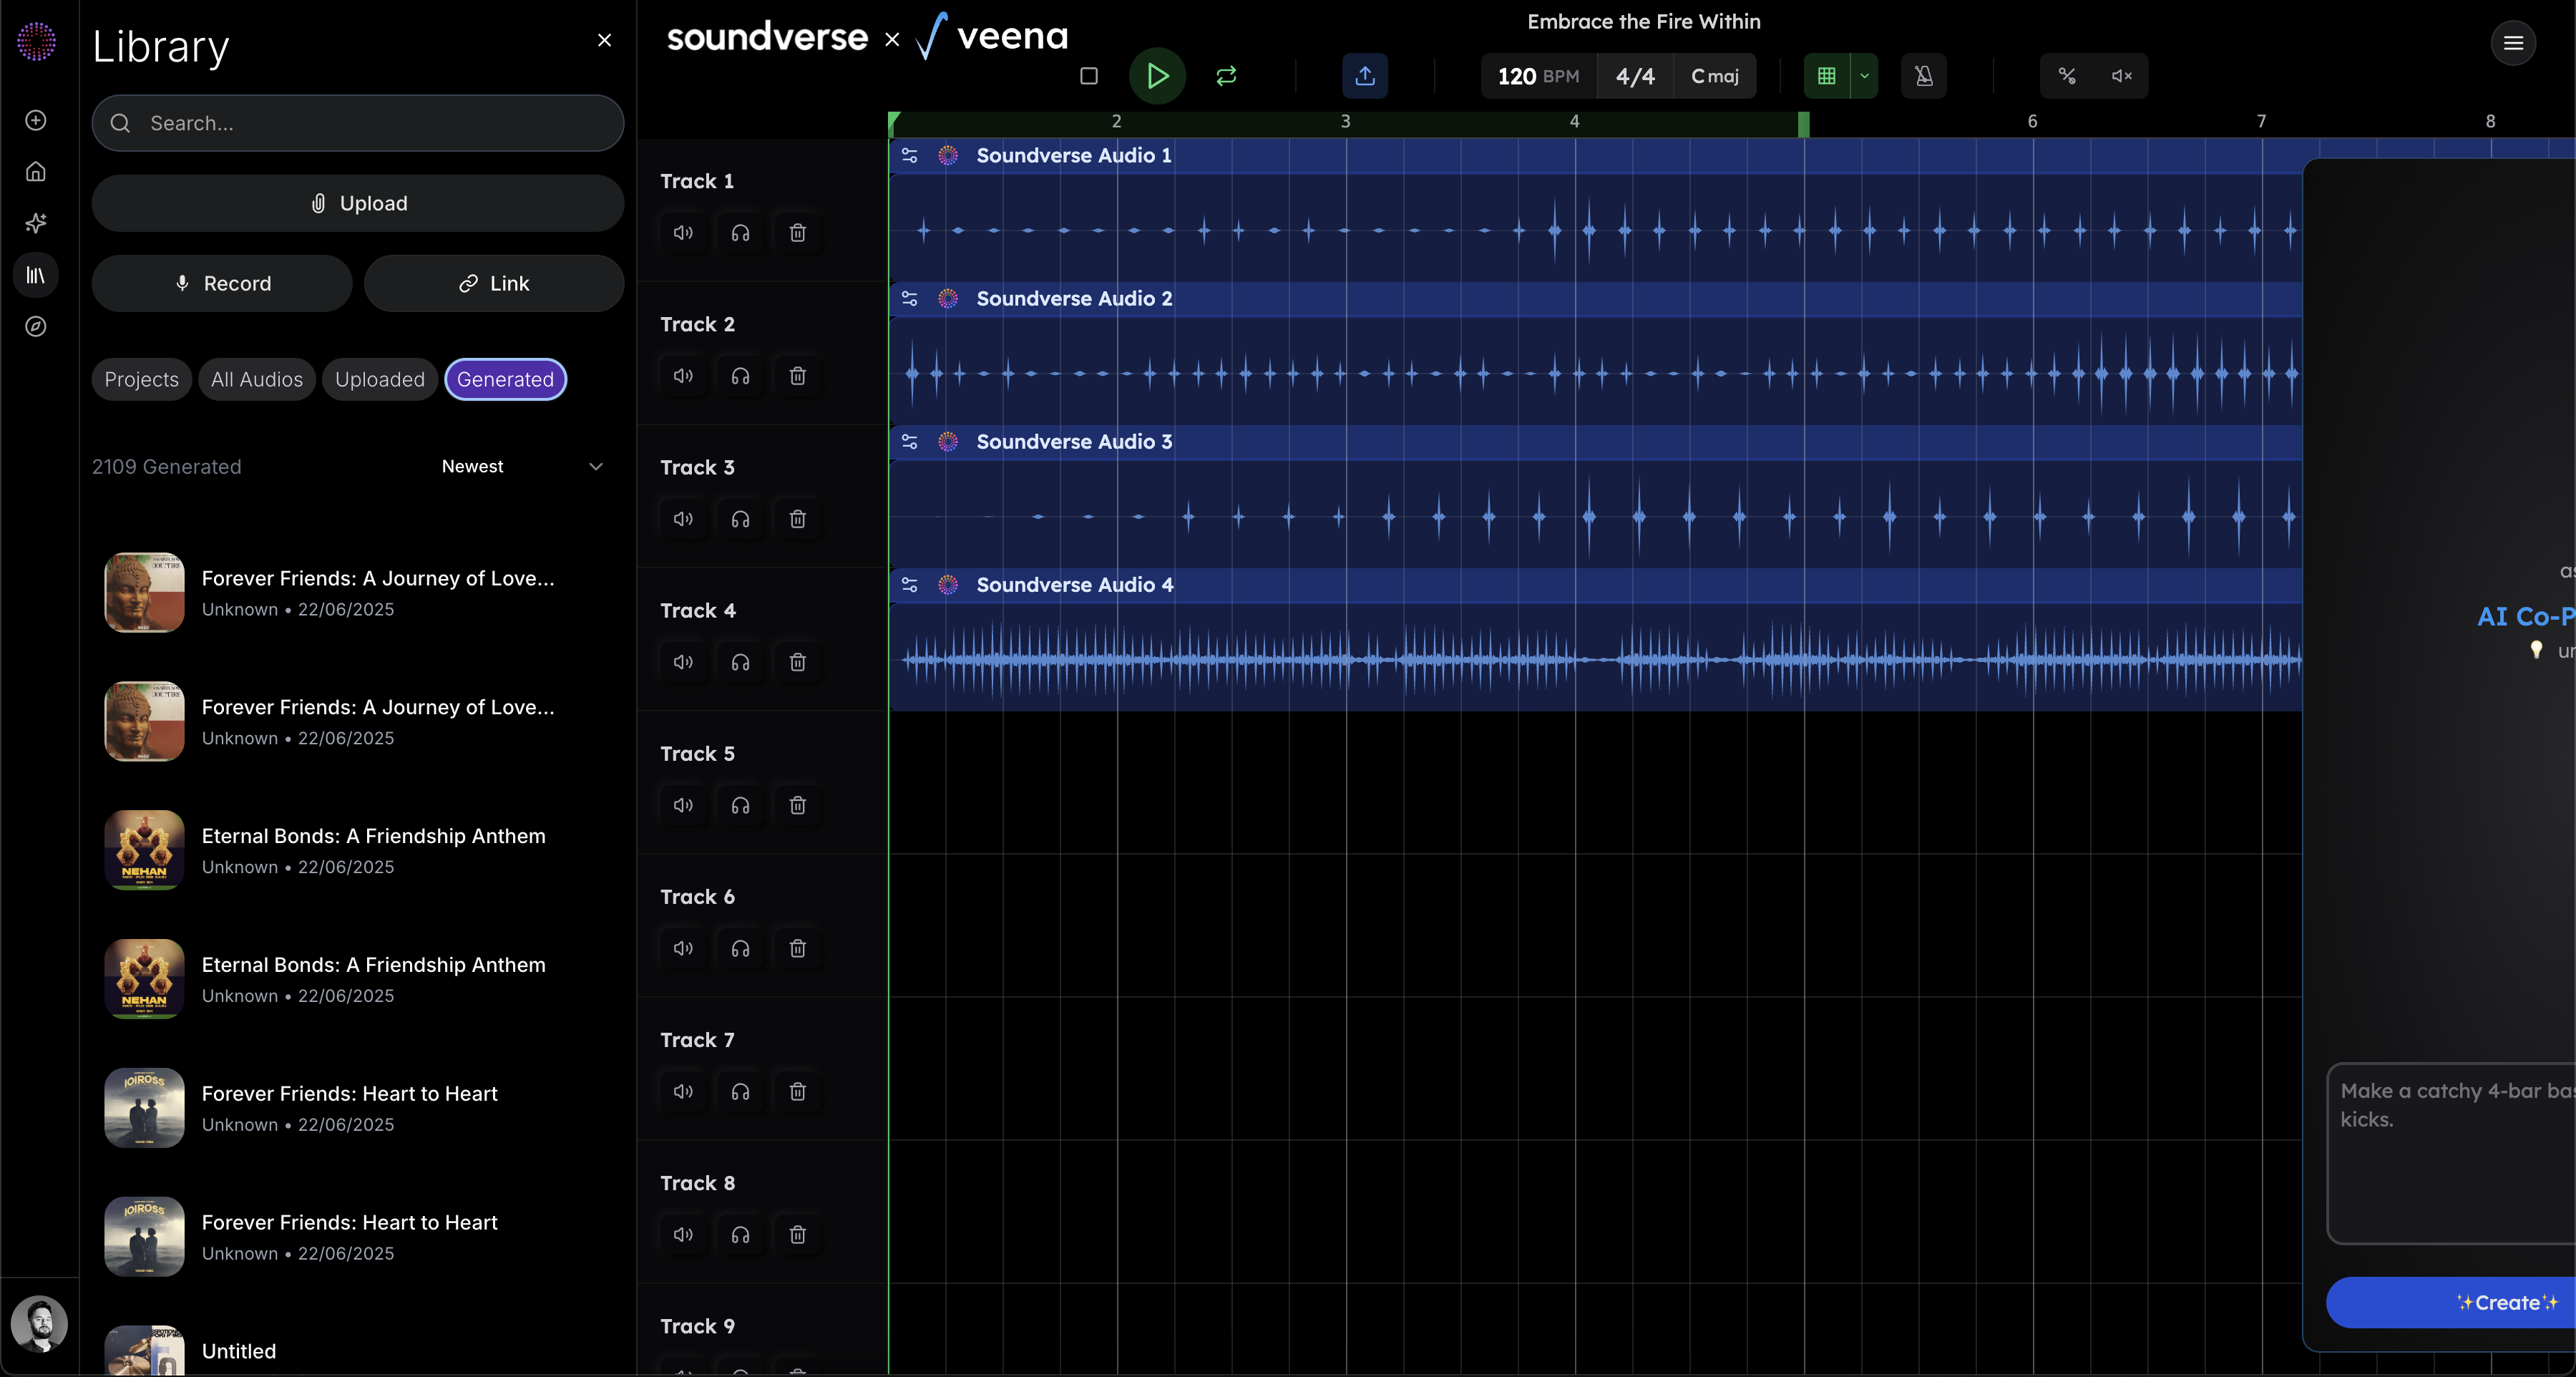Click the export/share upload icon
This screenshot has height=1377, width=2576.
1365,76
